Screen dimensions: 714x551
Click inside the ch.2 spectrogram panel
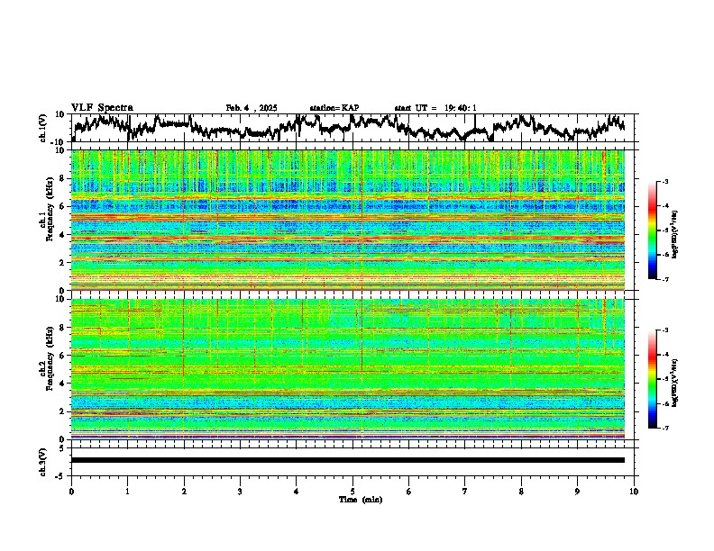(x=348, y=369)
